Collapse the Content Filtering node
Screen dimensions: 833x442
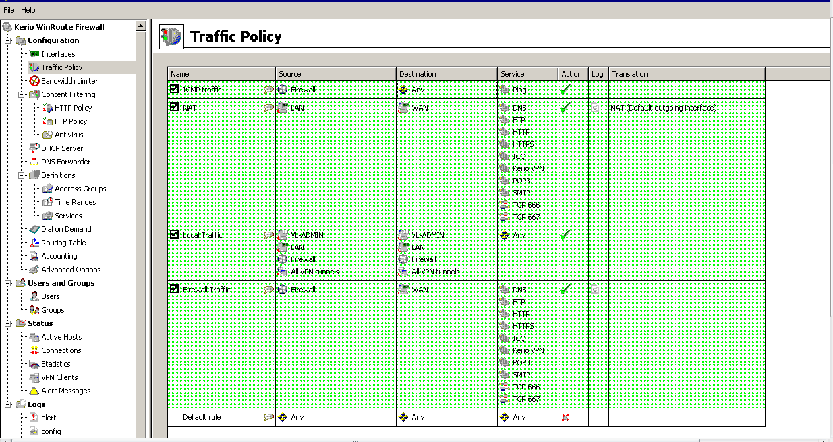pyautogui.click(x=23, y=94)
